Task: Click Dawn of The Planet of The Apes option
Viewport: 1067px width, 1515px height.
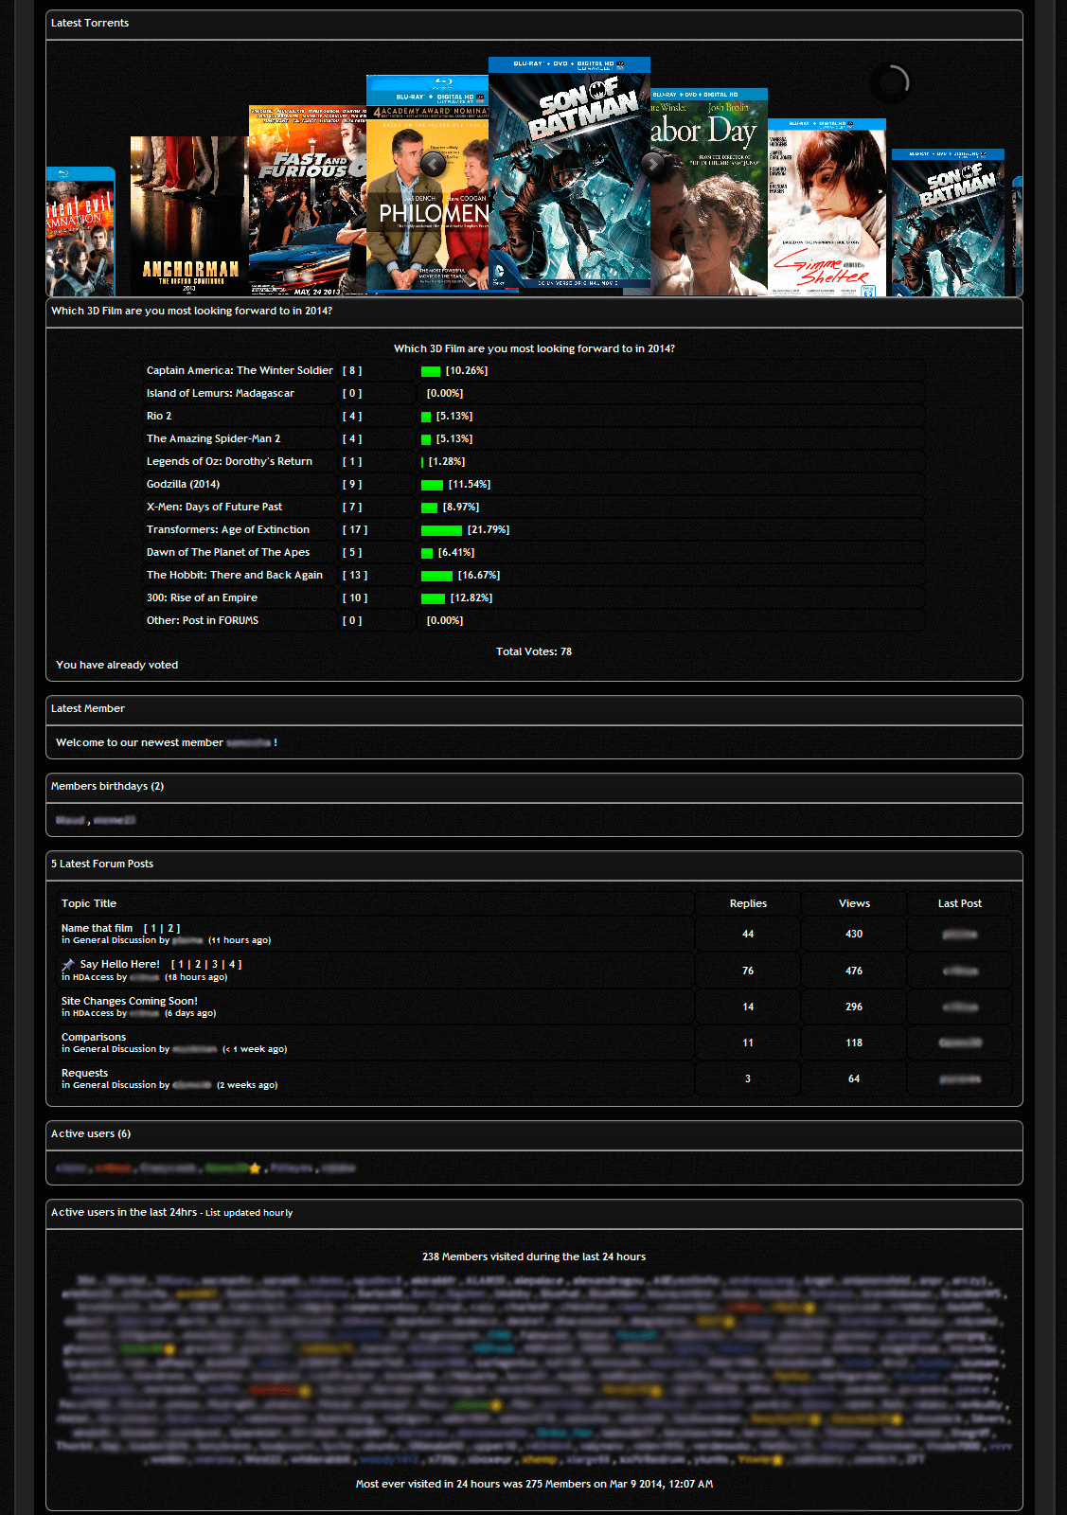Action: click(x=228, y=552)
